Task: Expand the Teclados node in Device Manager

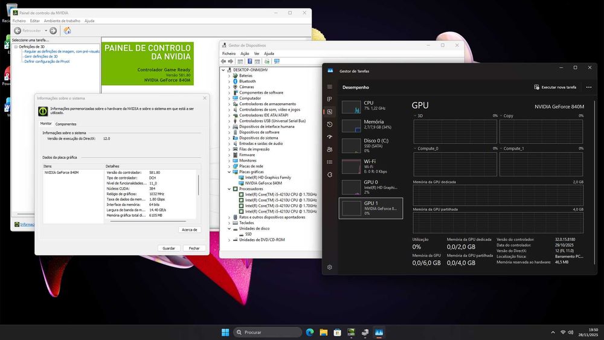Action: tap(229, 223)
